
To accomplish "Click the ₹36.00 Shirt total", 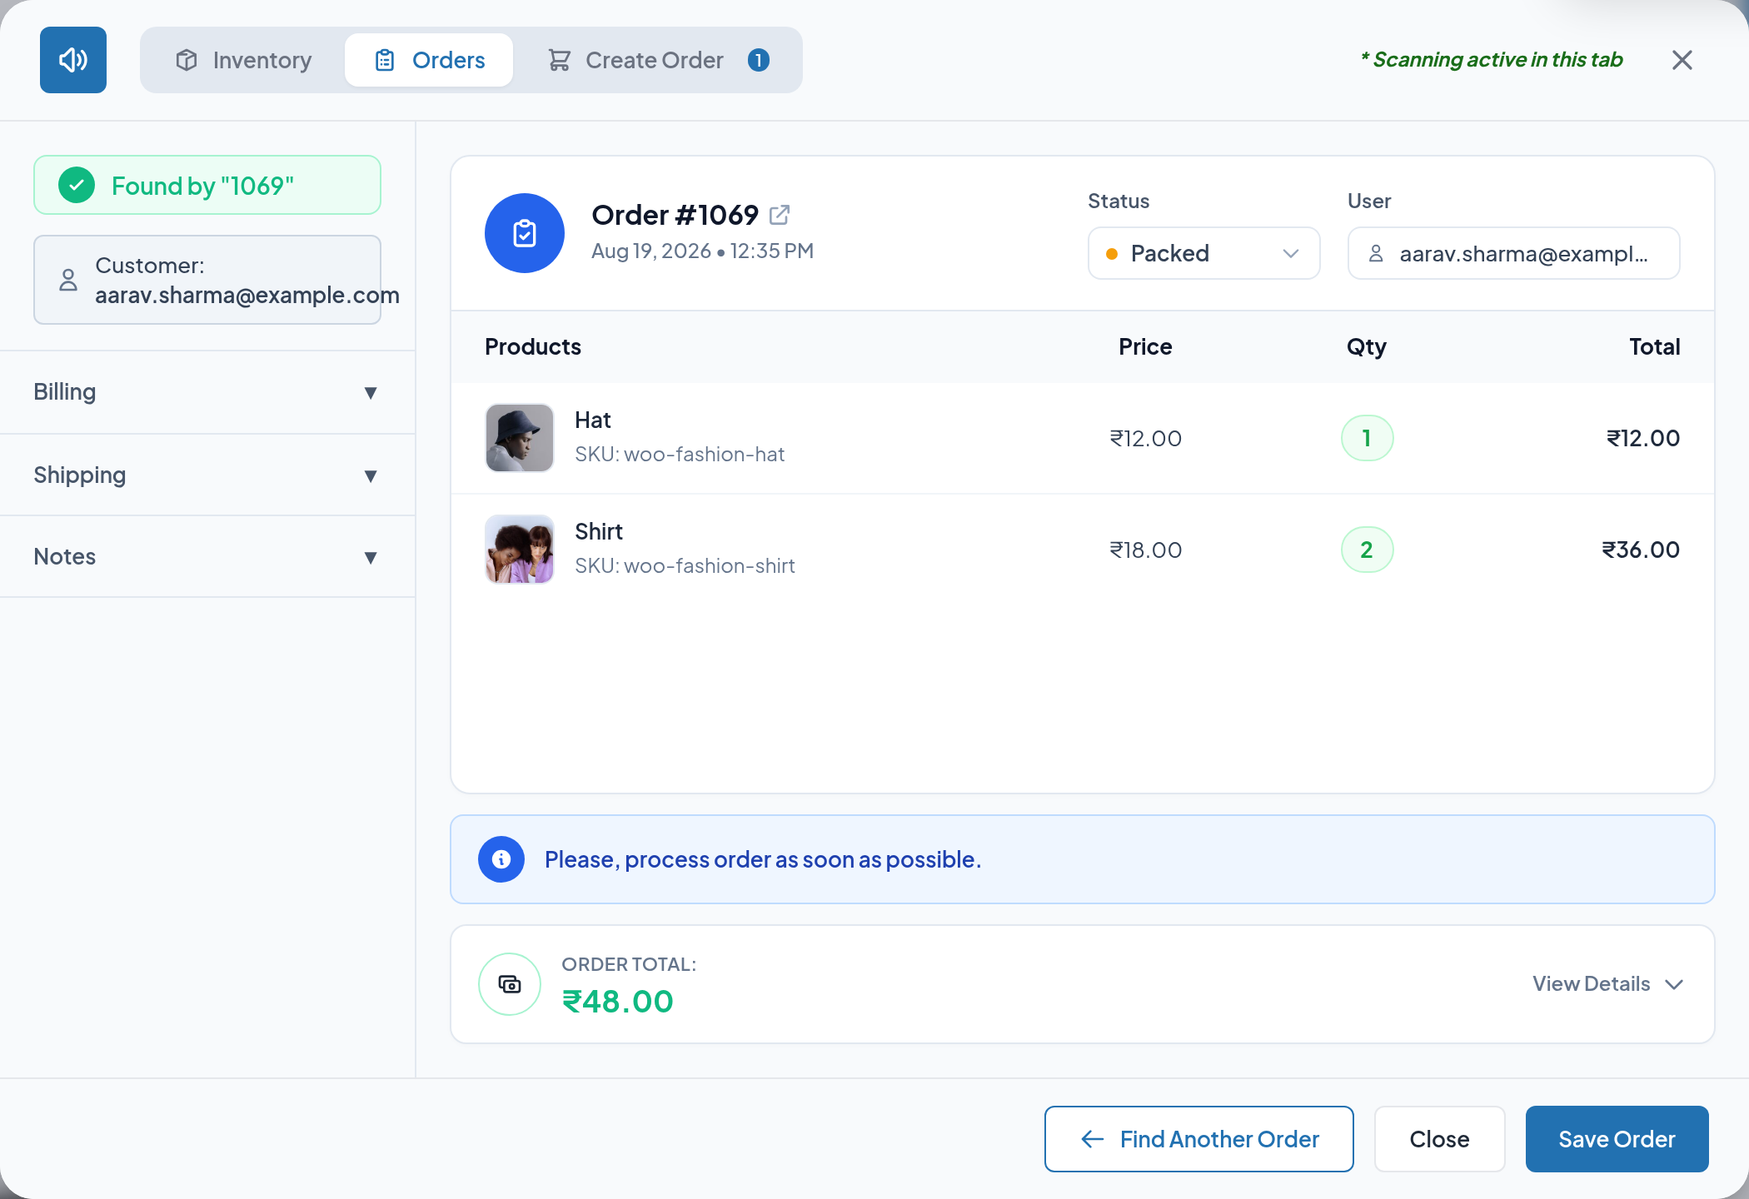I will point(1641,550).
